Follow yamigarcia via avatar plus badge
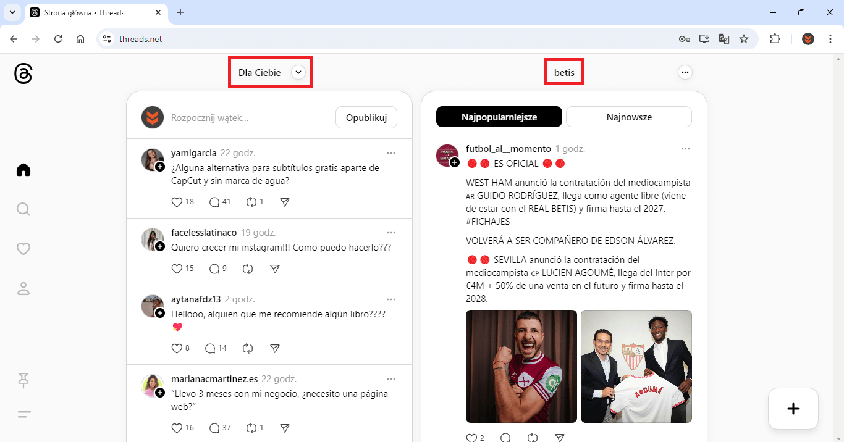Screen dimensions: 844x442 [160, 167]
